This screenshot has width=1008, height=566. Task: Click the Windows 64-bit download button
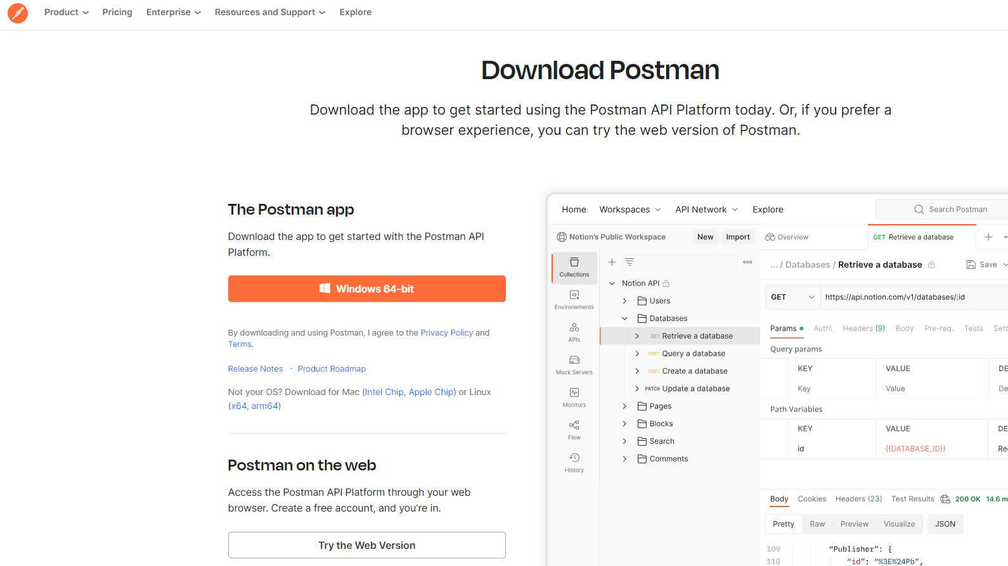[366, 289]
